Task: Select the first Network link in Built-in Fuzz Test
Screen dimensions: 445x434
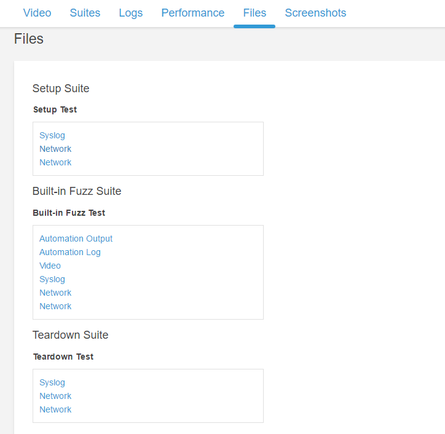Action: 55,293
